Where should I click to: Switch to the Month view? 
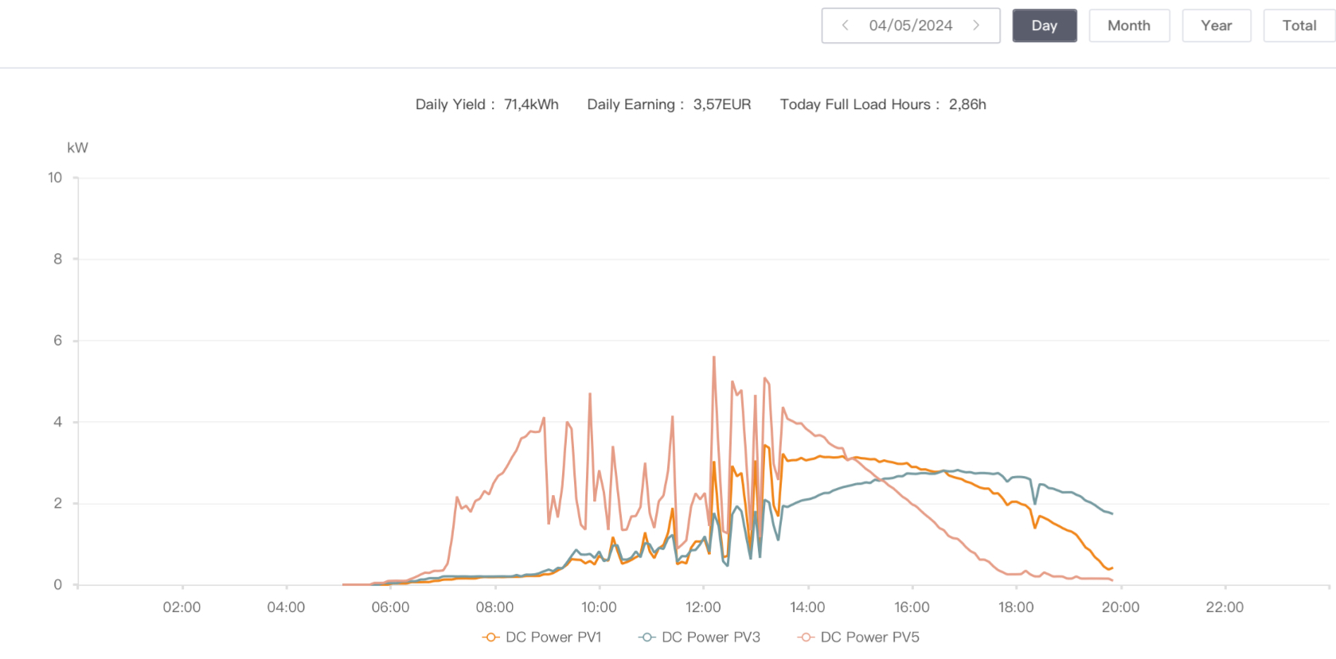click(1128, 25)
